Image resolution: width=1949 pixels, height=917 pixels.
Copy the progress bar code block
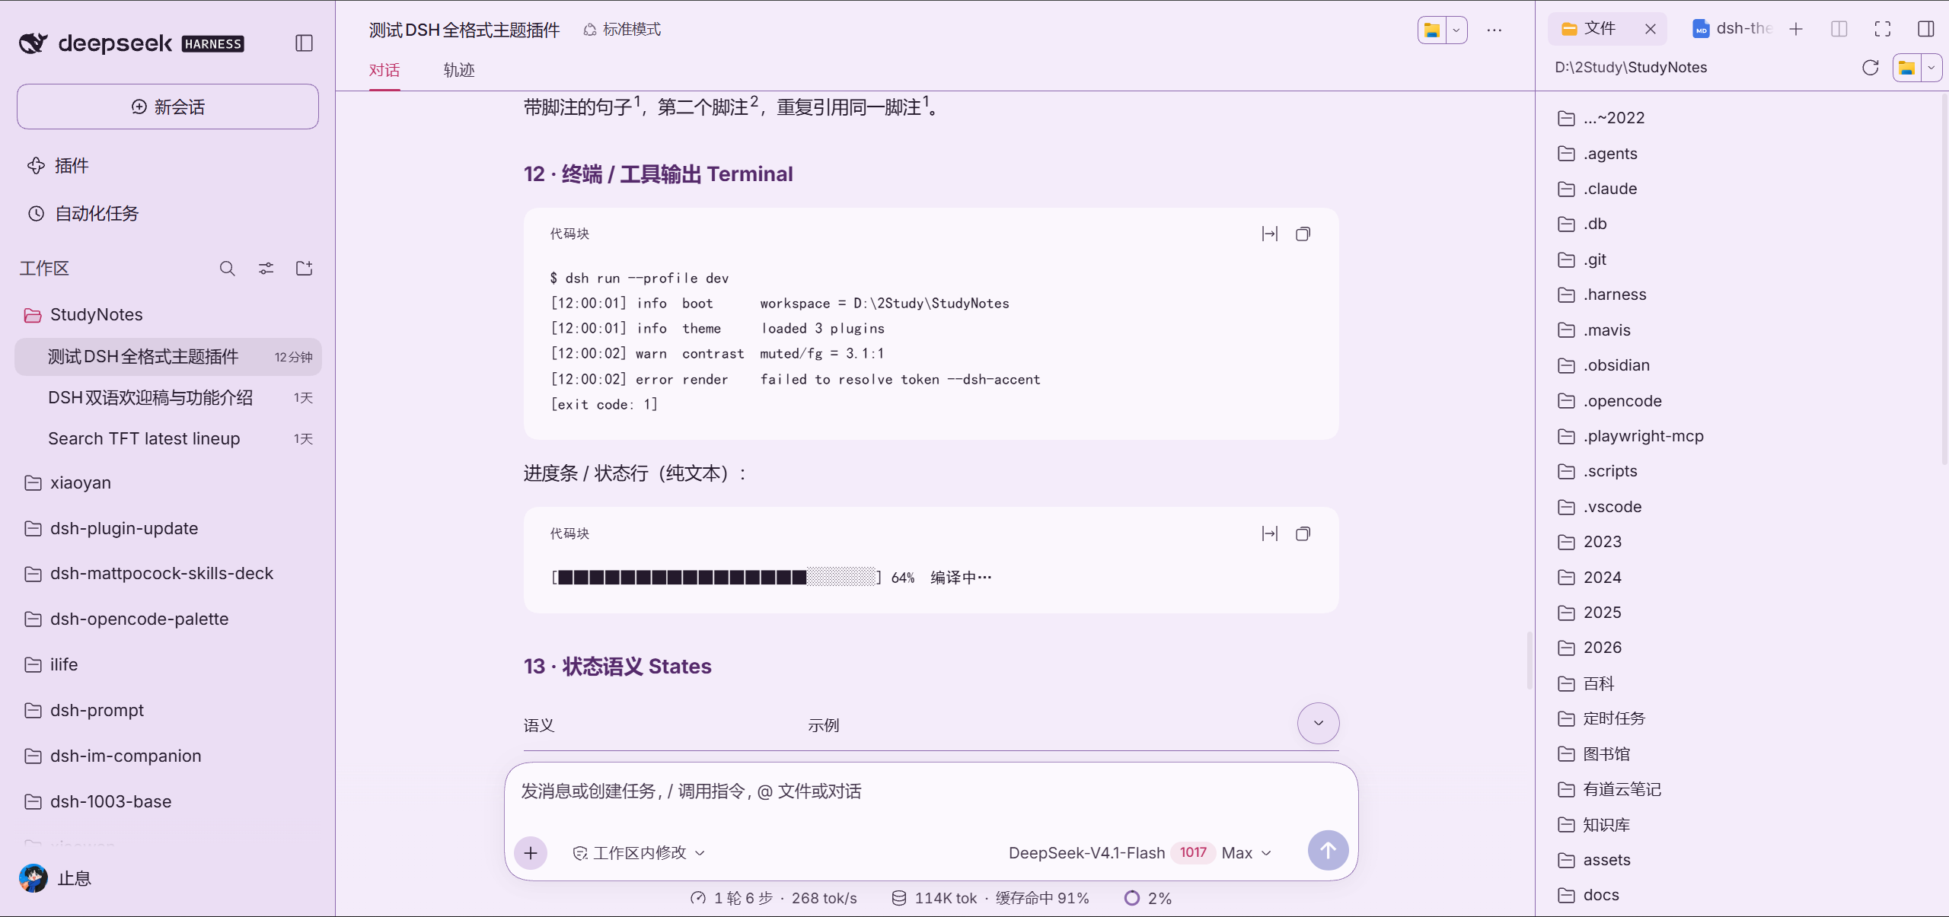[x=1303, y=534]
